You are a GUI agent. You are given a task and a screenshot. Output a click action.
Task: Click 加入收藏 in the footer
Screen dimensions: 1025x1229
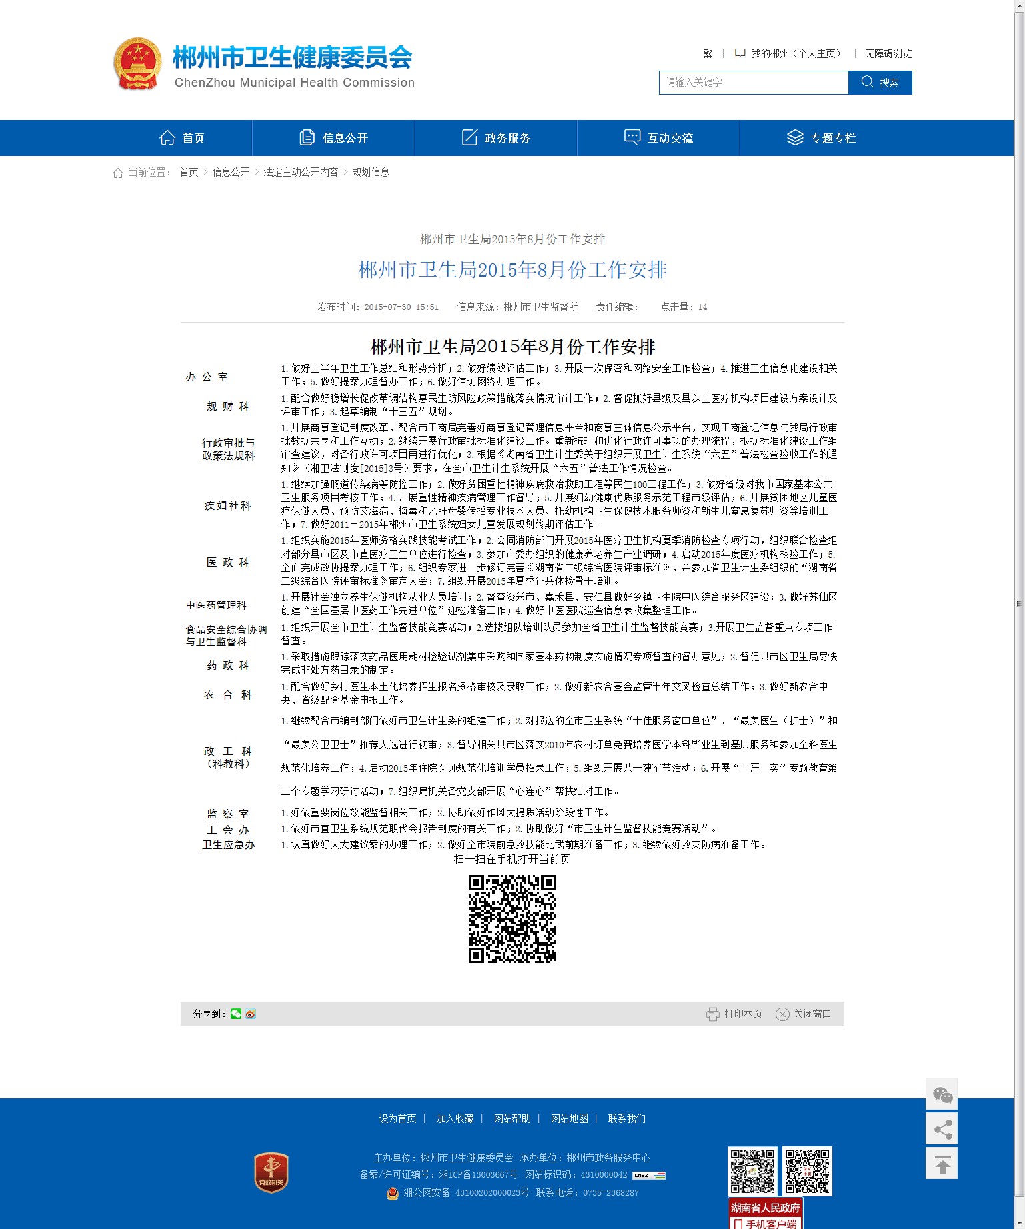[x=455, y=1119]
